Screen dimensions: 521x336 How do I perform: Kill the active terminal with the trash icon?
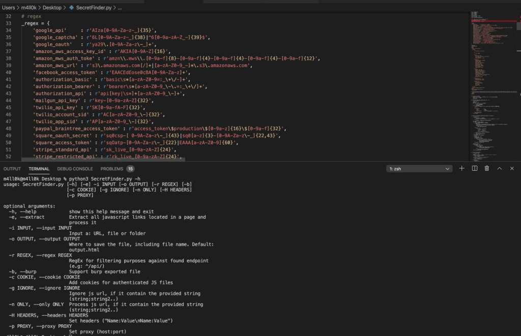click(487, 168)
